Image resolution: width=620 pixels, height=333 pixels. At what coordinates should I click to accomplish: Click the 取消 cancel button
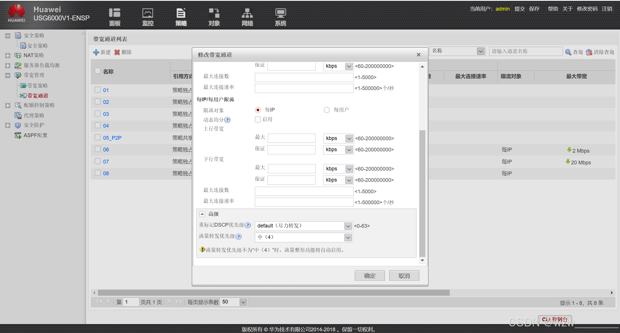(x=404, y=276)
